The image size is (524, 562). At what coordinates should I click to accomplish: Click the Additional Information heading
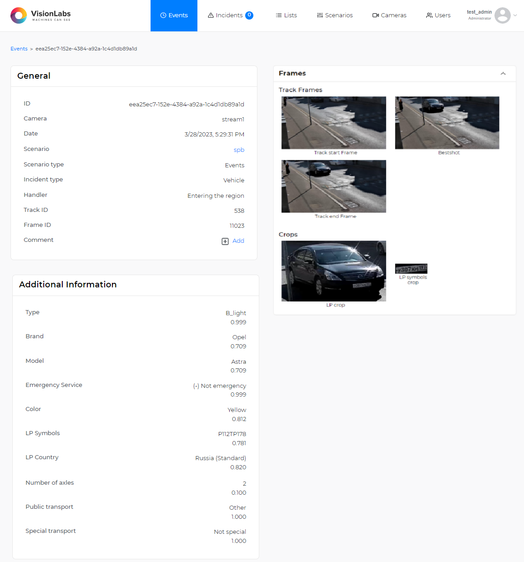(68, 285)
